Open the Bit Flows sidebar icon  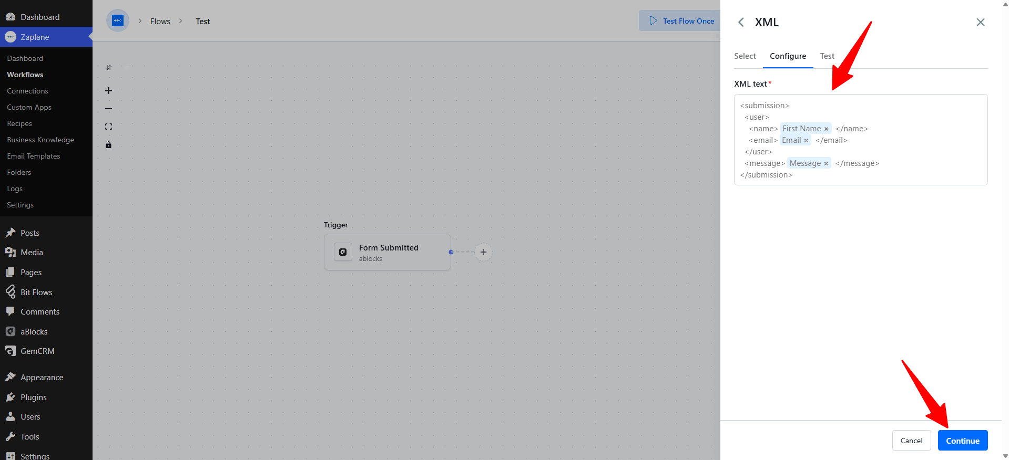tap(11, 292)
